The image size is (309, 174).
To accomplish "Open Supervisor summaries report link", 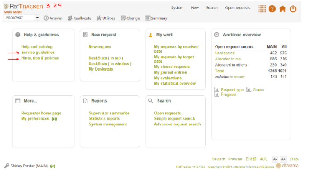I will pos(109,113).
